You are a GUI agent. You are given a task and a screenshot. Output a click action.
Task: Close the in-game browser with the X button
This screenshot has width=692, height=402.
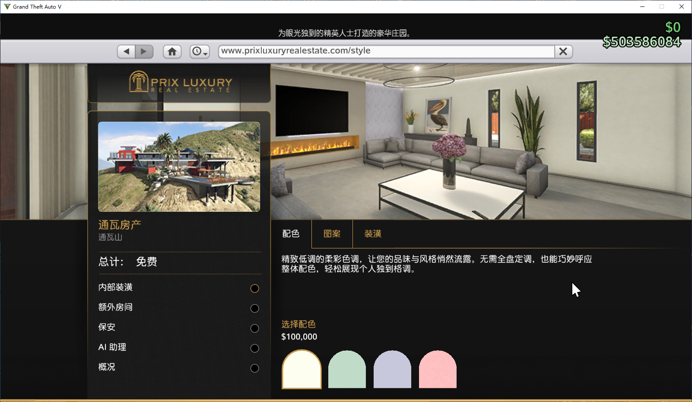563,51
